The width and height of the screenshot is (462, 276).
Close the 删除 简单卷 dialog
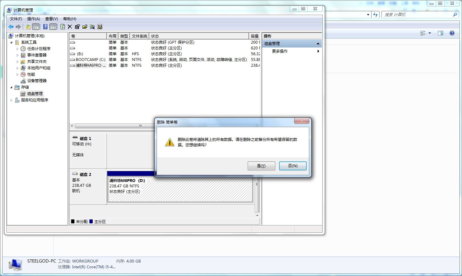click(302, 121)
